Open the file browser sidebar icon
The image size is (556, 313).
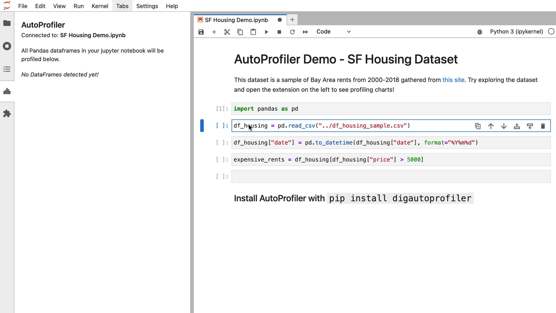[7, 23]
